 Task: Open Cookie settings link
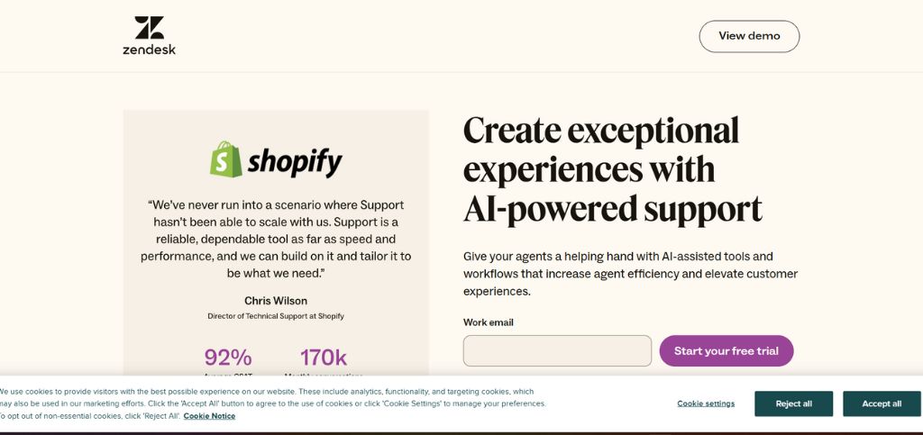pos(705,403)
